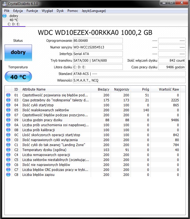
Task: Click status orb for attribute 04
Action: tap(8, 105)
